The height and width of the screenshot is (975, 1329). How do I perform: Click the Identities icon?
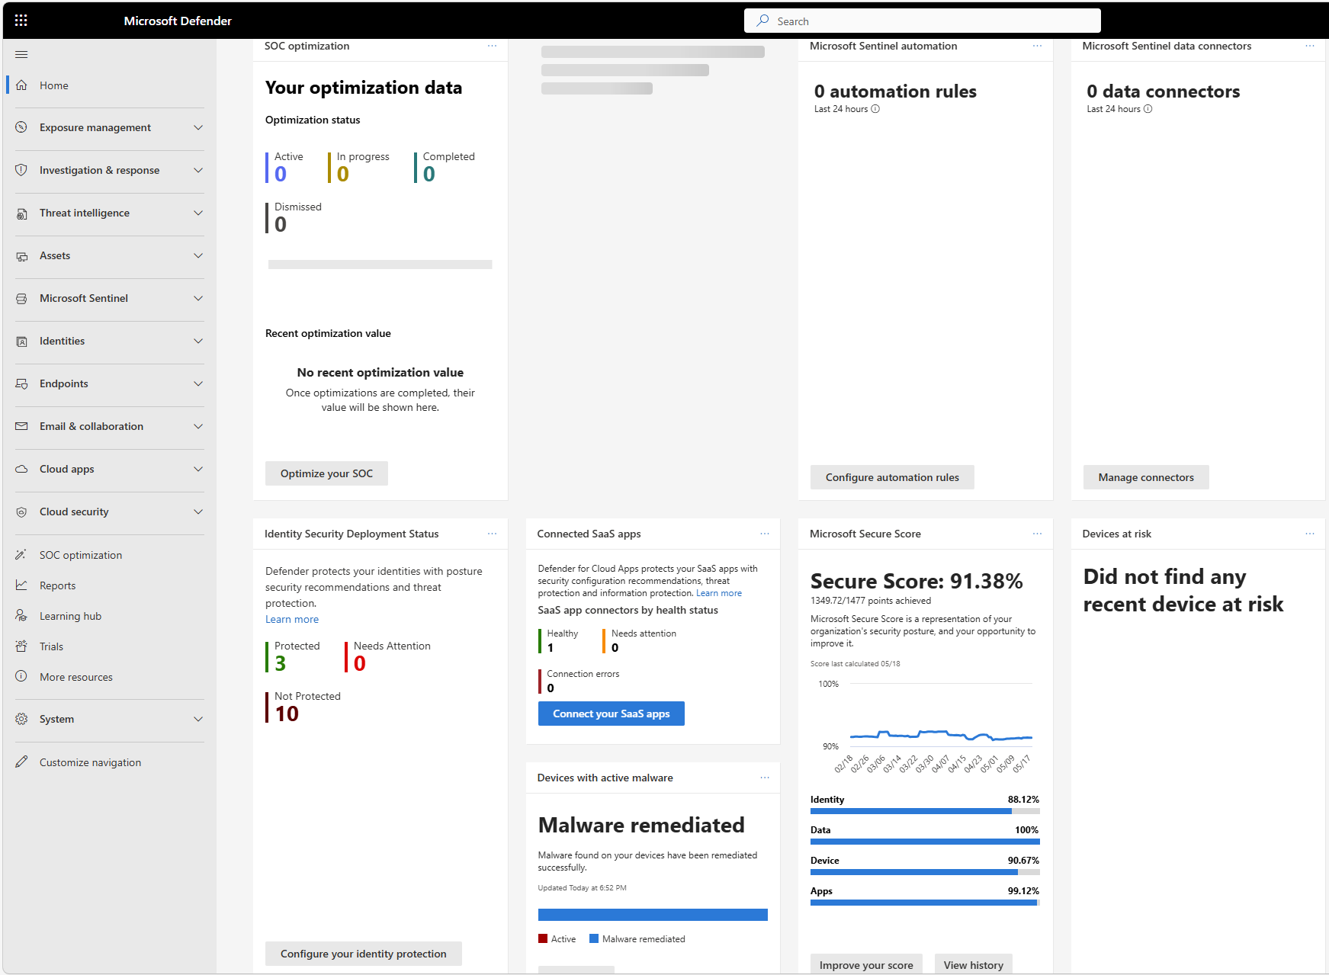[21, 342]
